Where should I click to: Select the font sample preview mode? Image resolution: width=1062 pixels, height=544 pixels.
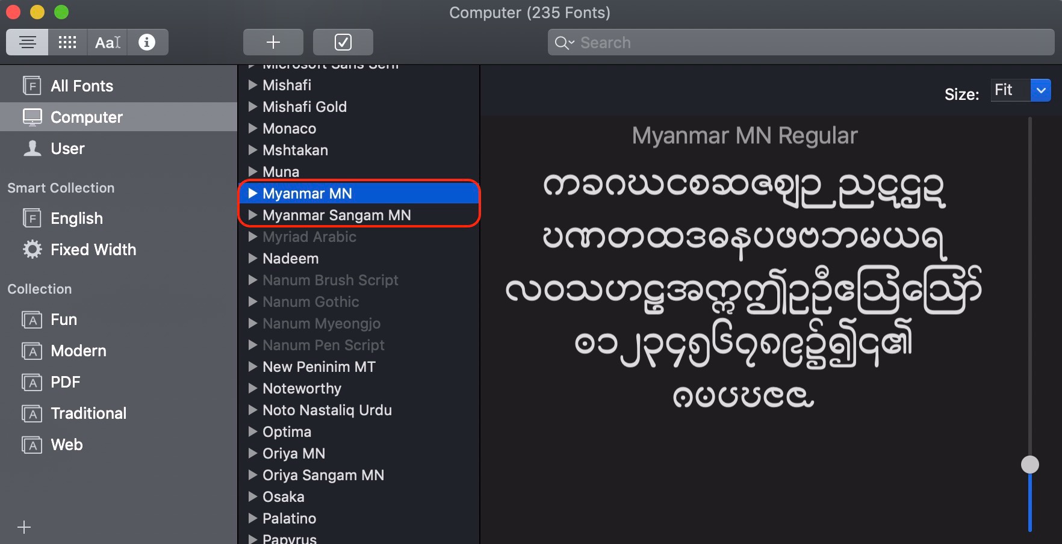107,42
